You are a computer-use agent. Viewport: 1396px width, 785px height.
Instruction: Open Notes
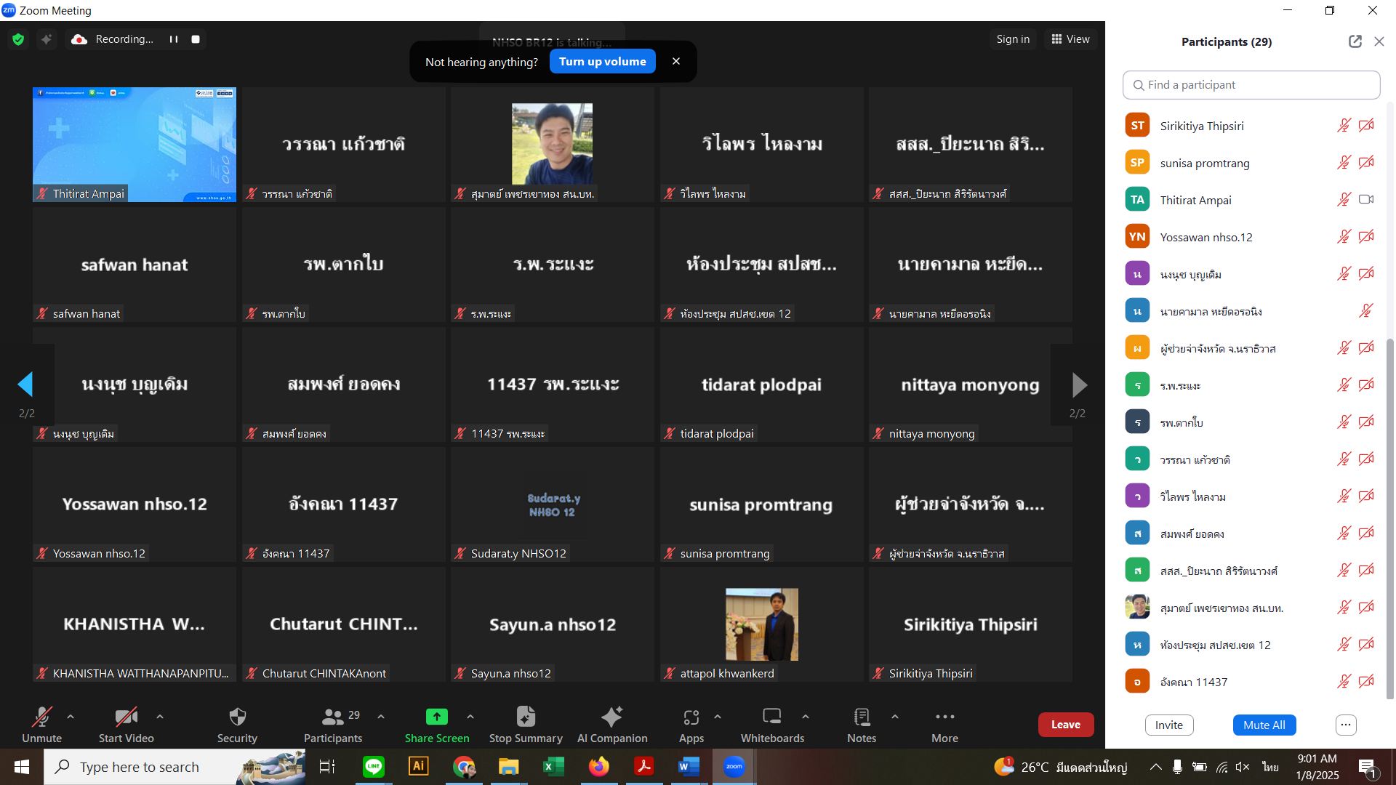tap(862, 725)
